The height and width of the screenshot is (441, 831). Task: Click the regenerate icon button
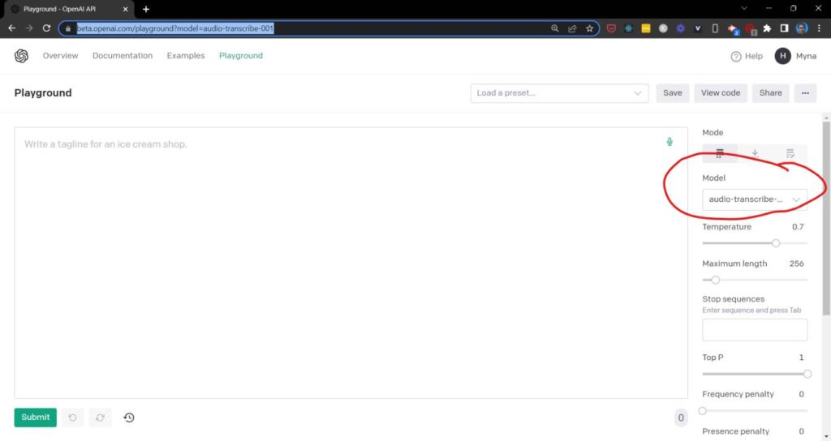[100, 417]
